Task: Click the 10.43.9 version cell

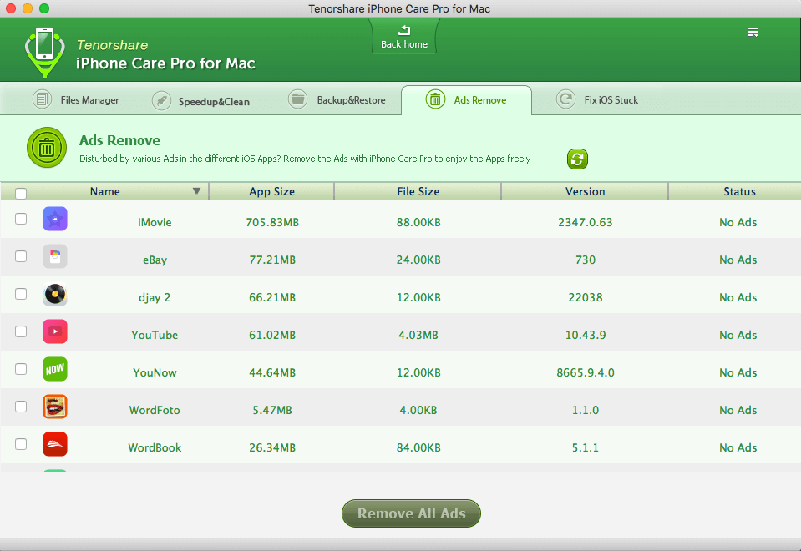Action: (586, 335)
